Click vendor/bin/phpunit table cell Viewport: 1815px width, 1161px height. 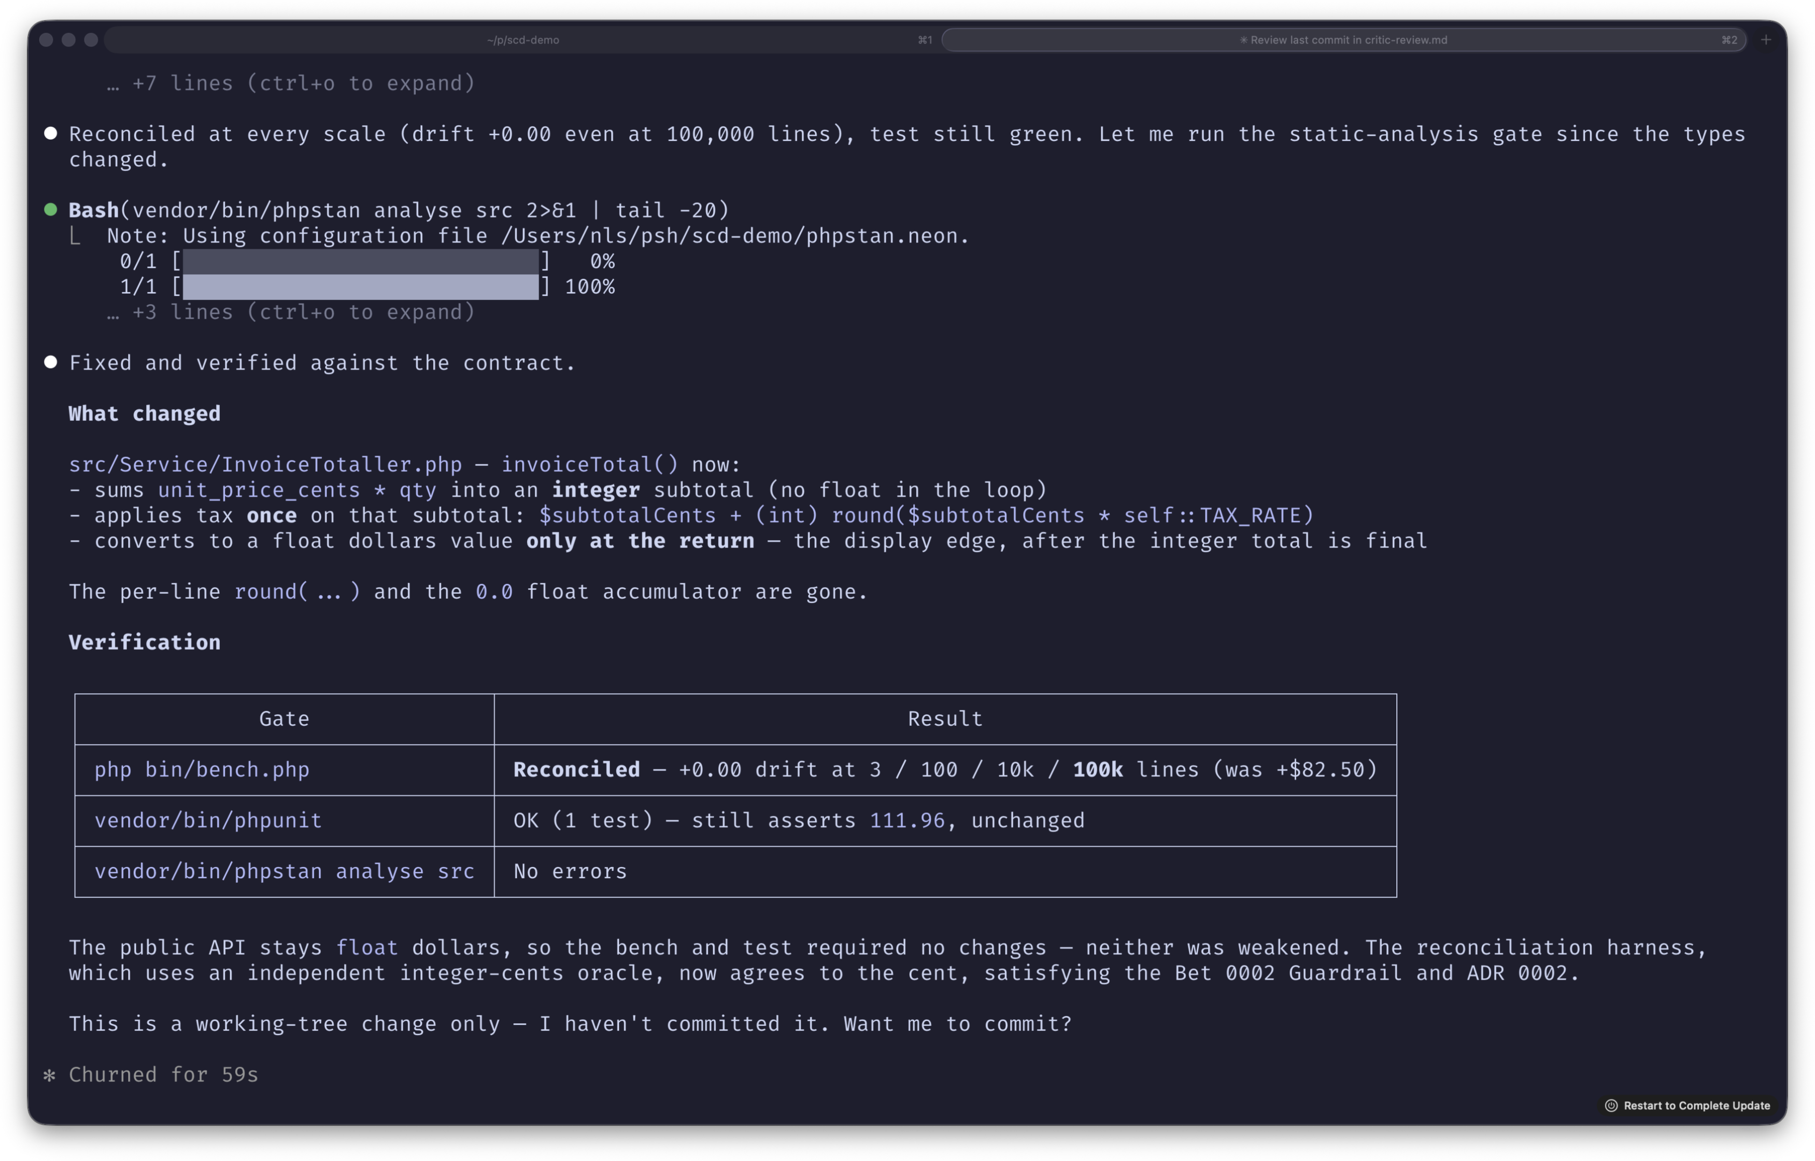click(x=285, y=820)
